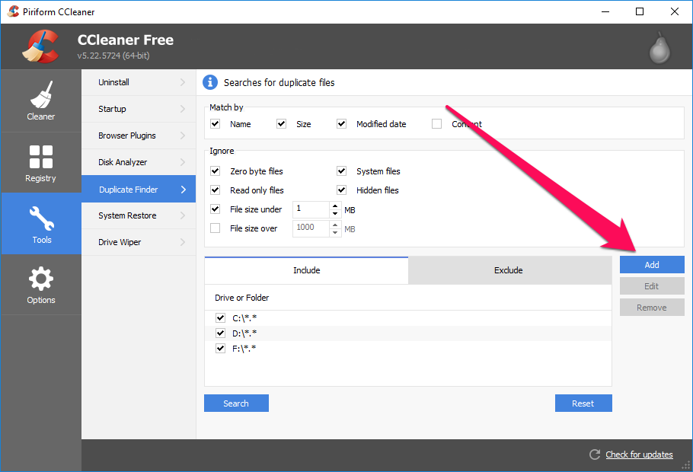Click the Reset button

(583, 403)
